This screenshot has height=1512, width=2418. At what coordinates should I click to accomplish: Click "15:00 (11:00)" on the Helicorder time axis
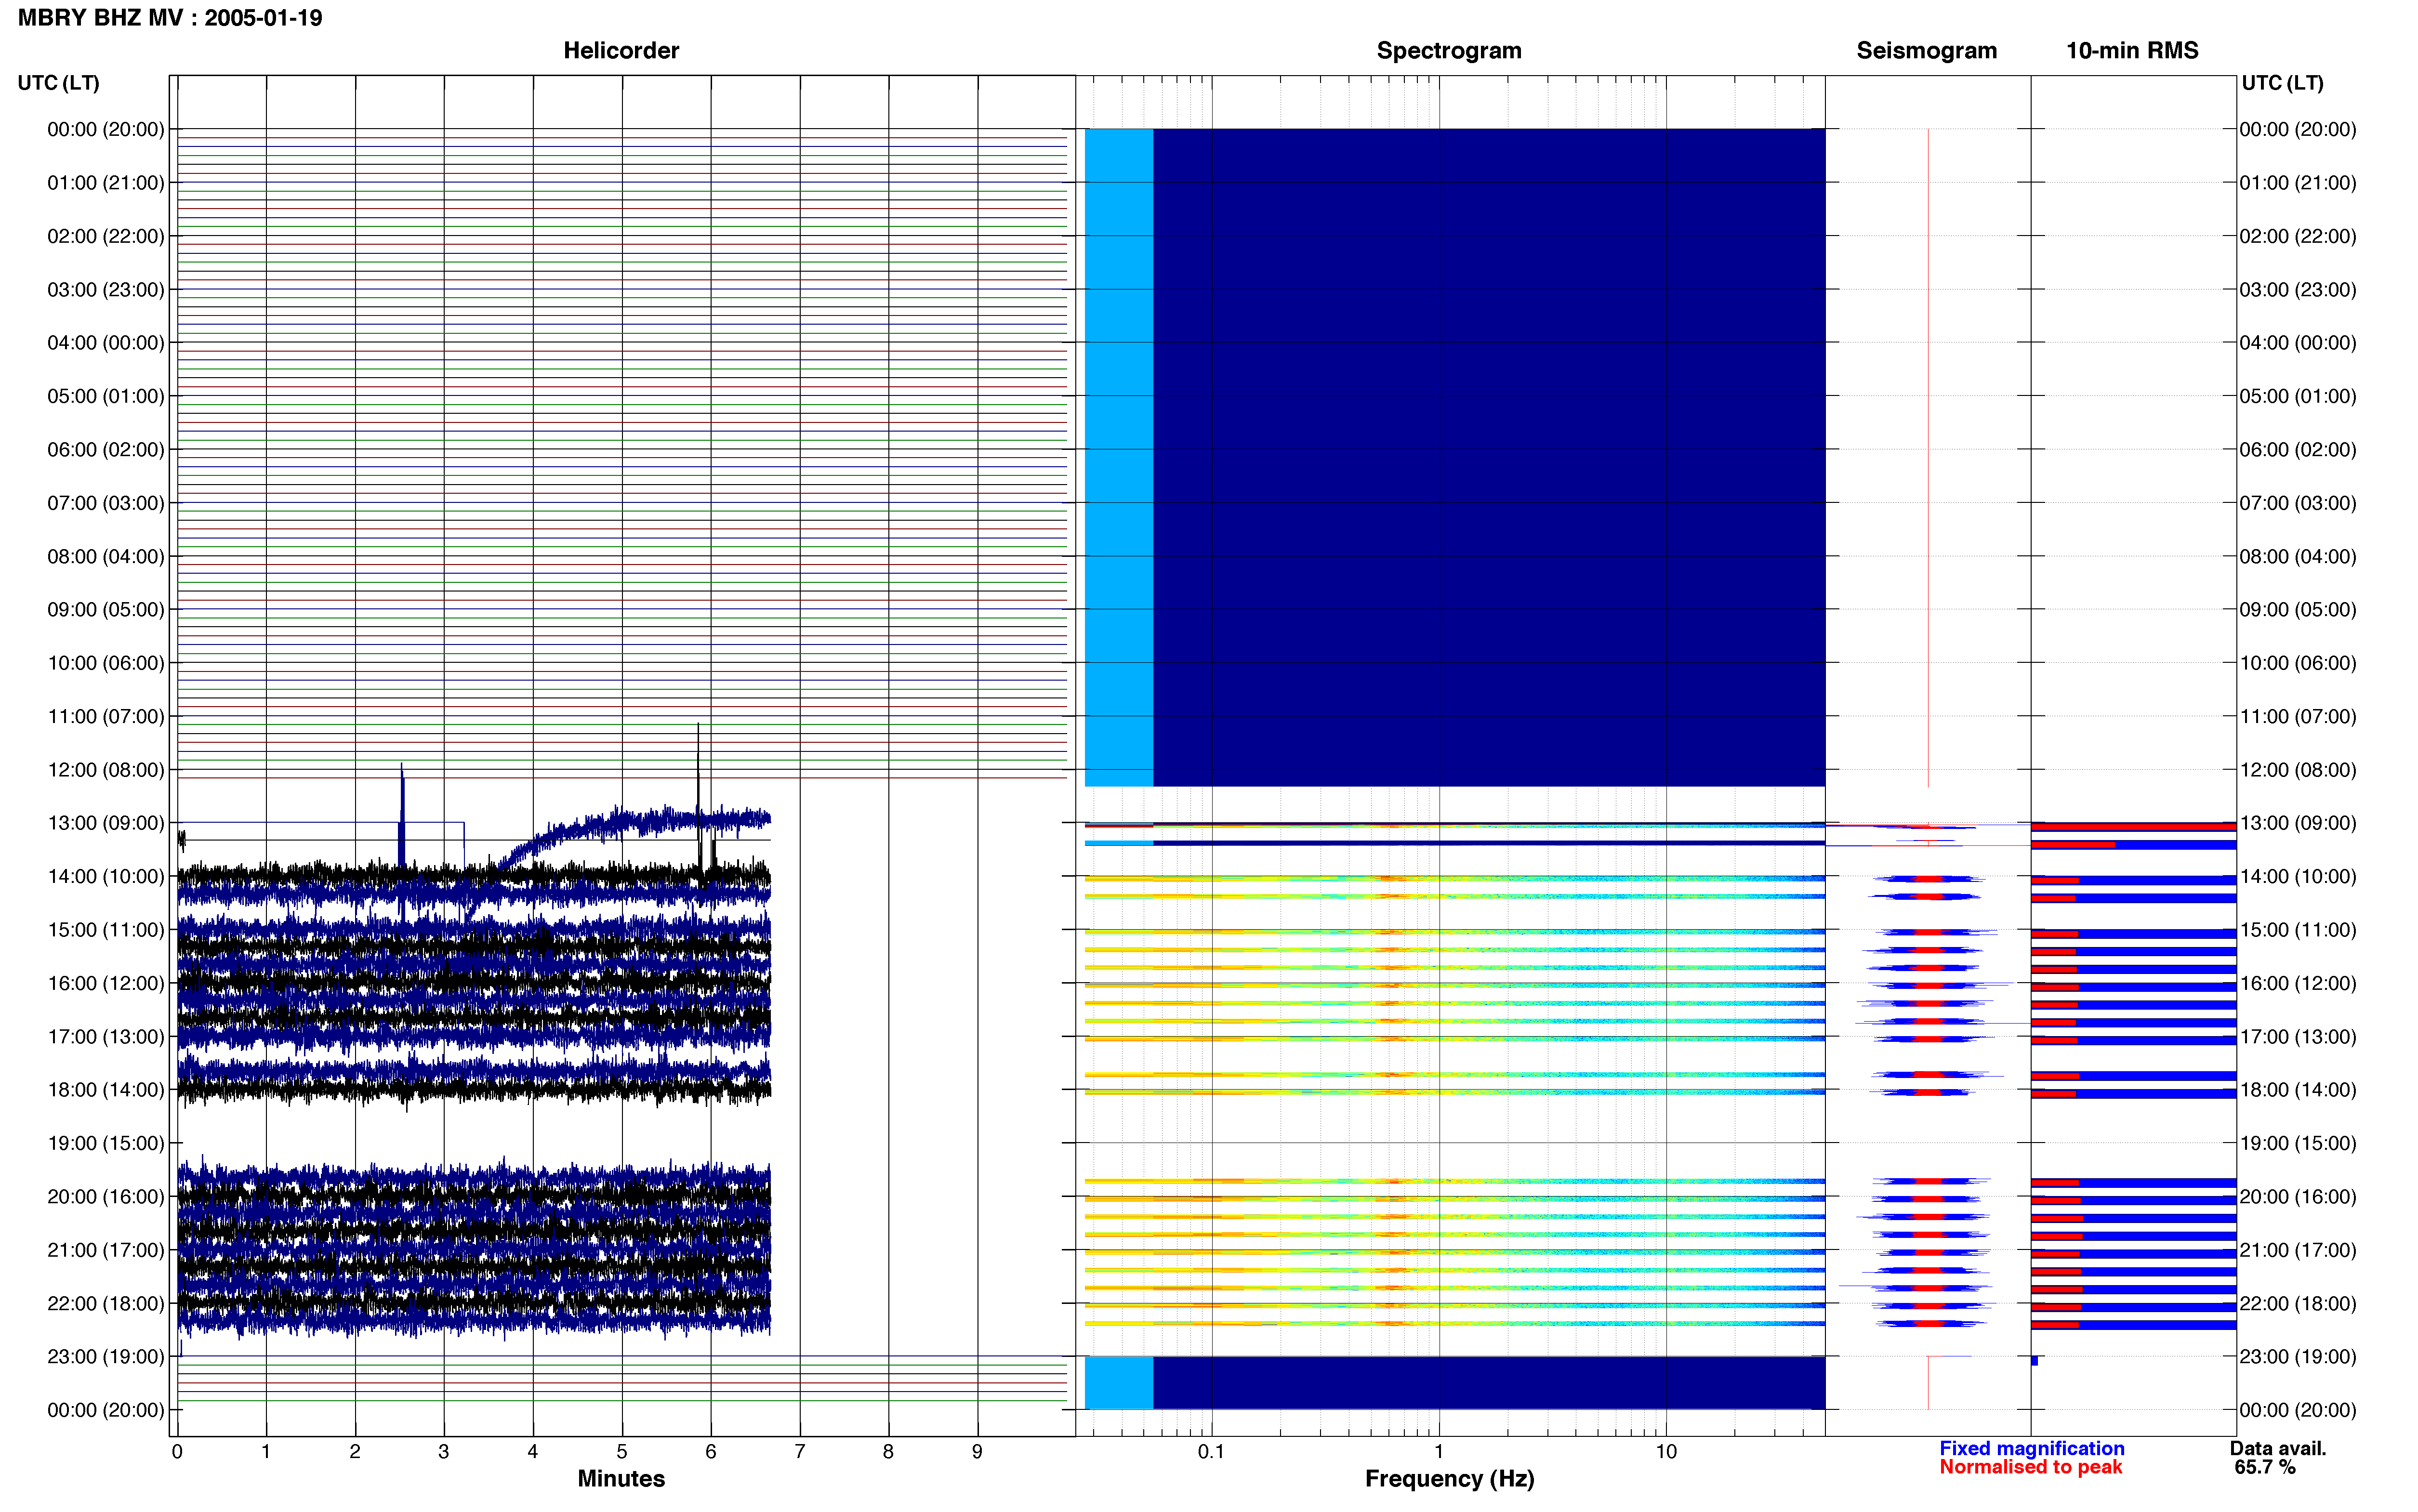click(x=106, y=930)
